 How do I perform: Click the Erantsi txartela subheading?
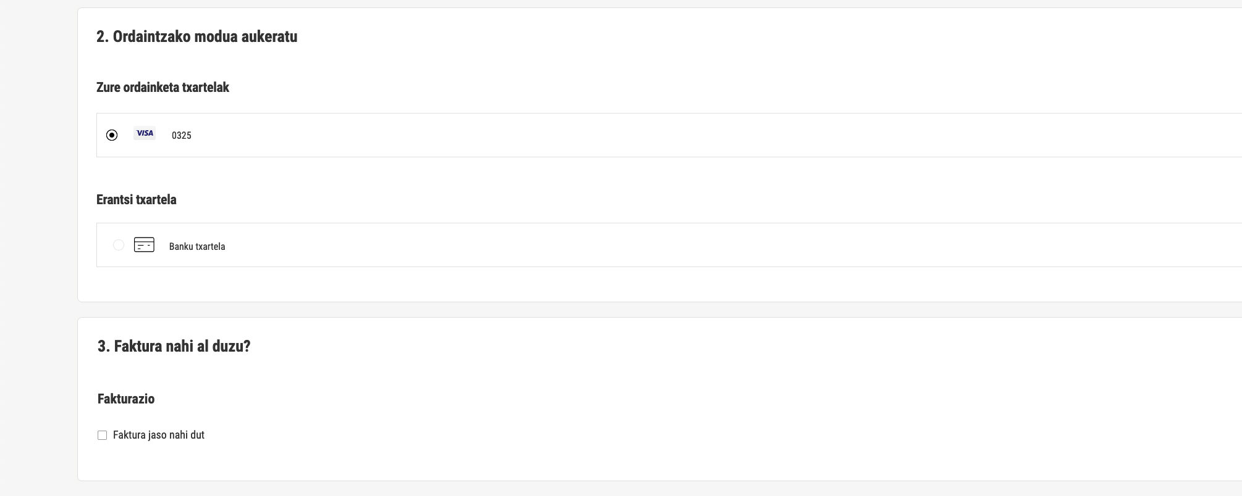137,200
